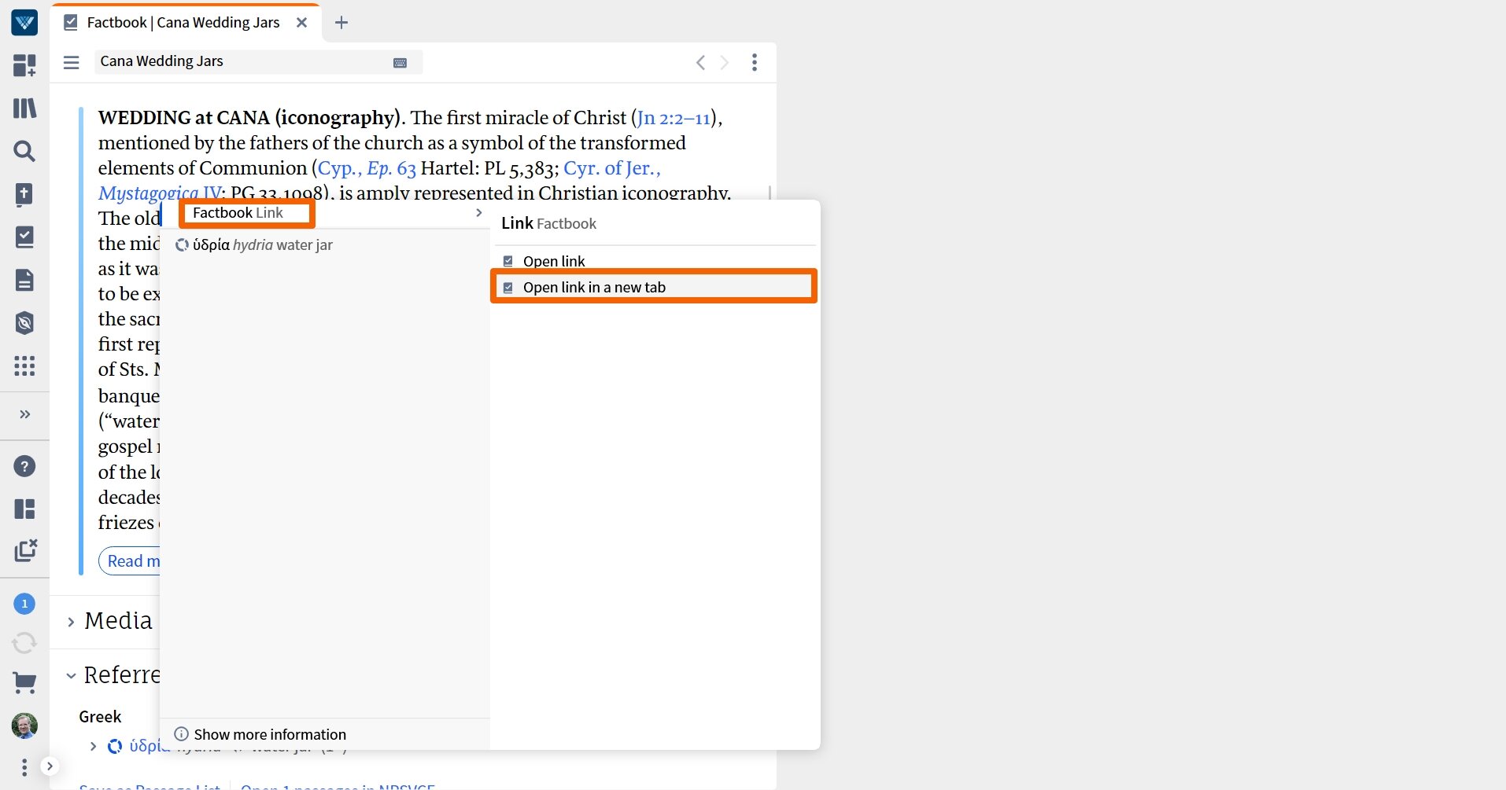Click the sync status icon

tap(24, 643)
